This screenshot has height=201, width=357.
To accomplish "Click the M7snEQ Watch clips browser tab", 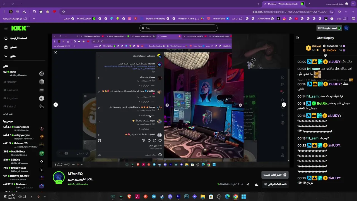I will click(284, 4).
